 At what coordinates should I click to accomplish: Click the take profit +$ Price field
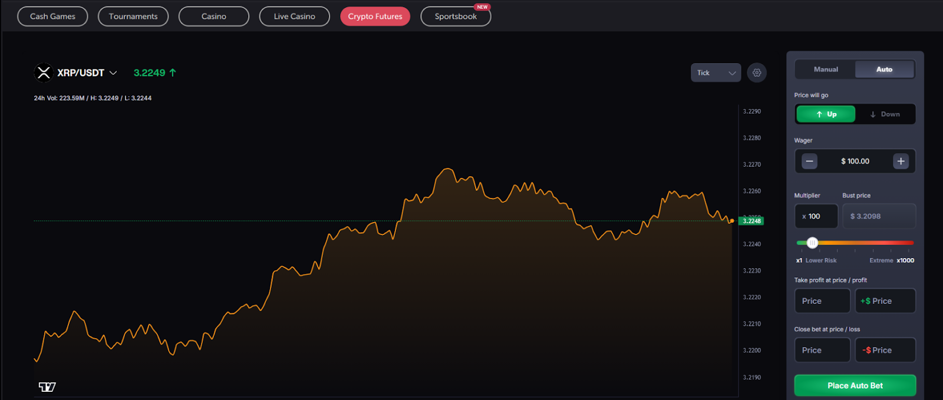885,301
